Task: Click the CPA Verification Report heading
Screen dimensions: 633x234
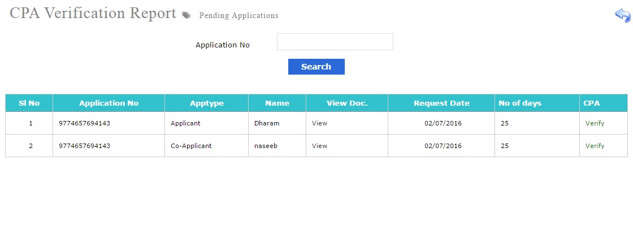Action: tap(93, 13)
